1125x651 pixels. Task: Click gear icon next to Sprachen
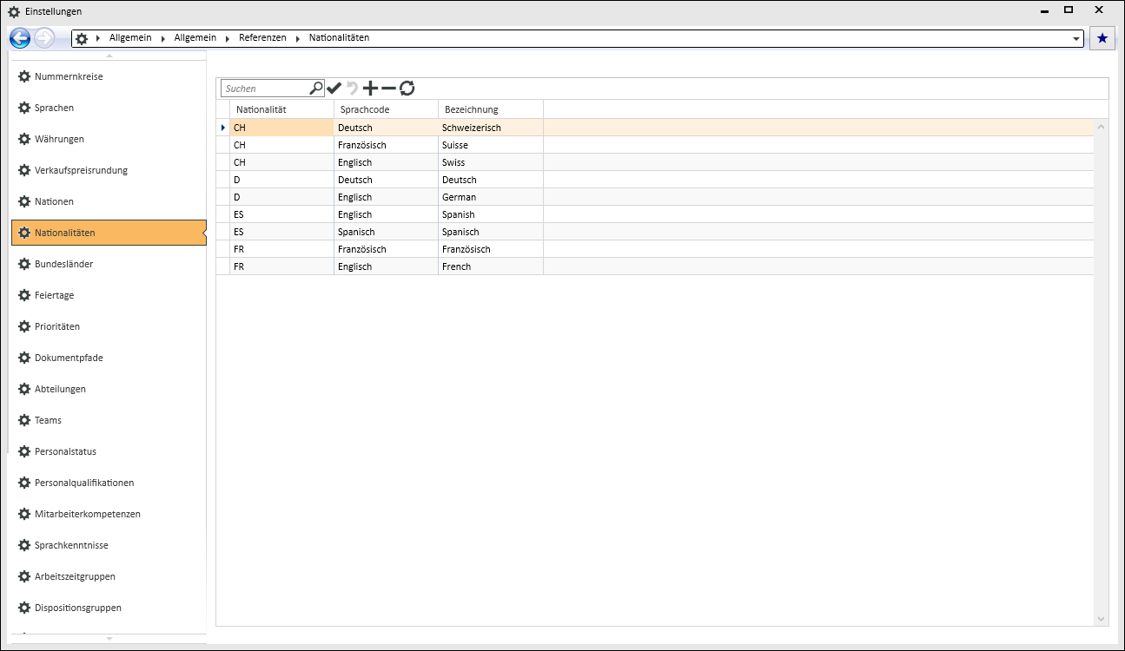coord(24,108)
